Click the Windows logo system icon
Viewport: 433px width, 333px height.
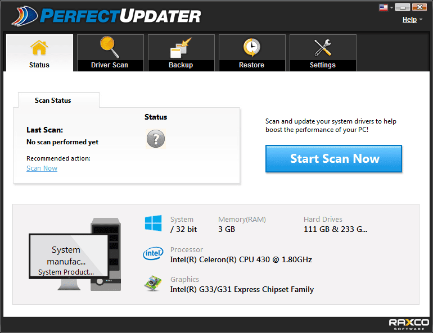pos(154,223)
